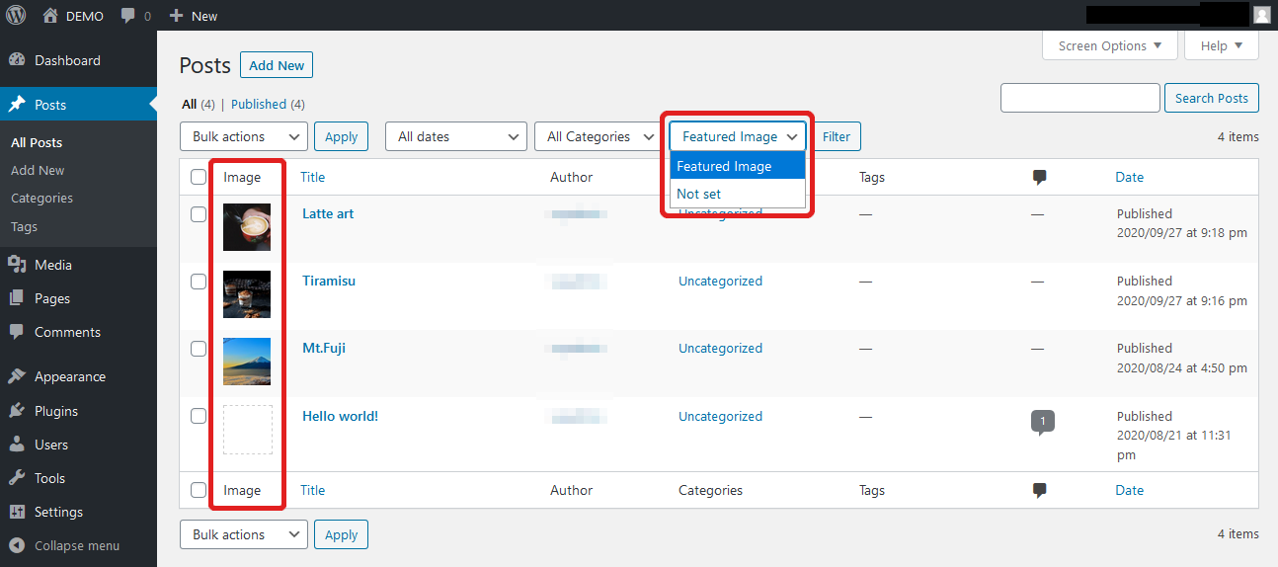Open the DEMO site home icon
This screenshot has width=1278, height=567.
coord(50,16)
